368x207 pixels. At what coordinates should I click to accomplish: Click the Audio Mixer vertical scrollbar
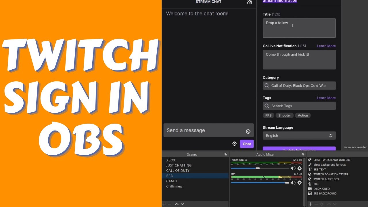tap(304, 182)
